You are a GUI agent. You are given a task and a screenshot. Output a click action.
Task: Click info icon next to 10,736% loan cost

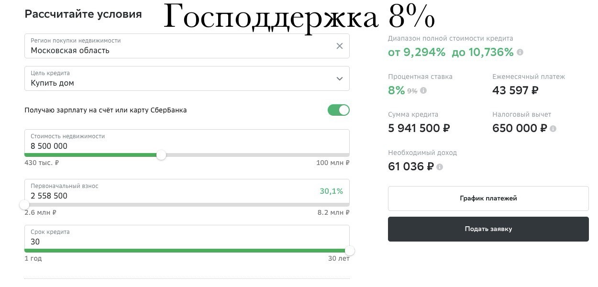coord(520,52)
